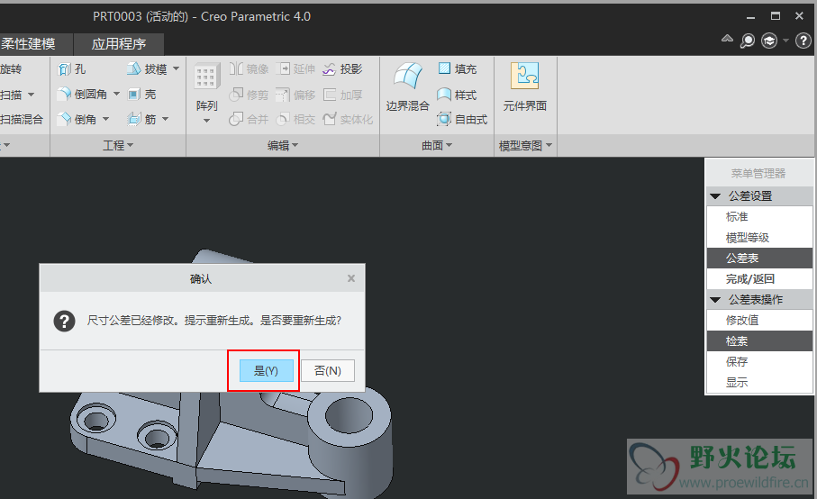The image size is (817, 499).
Task: Click the 偏移 (Offset) tool
Action: pyautogui.click(x=295, y=95)
